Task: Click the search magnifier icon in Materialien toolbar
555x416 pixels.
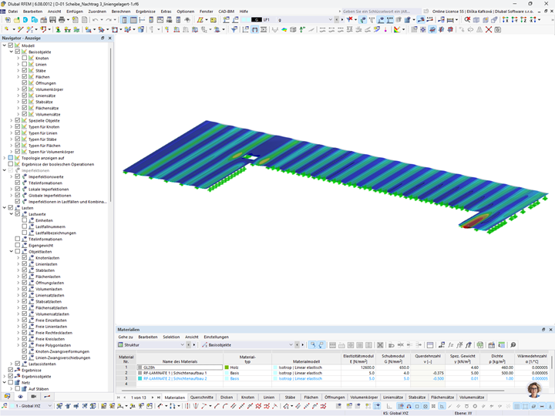Action: click(x=513, y=345)
